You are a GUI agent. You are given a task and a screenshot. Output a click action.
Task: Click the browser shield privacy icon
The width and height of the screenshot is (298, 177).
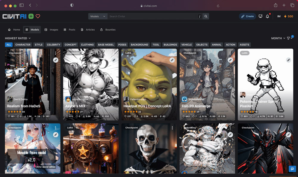pyautogui.click(x=72, y=5)
